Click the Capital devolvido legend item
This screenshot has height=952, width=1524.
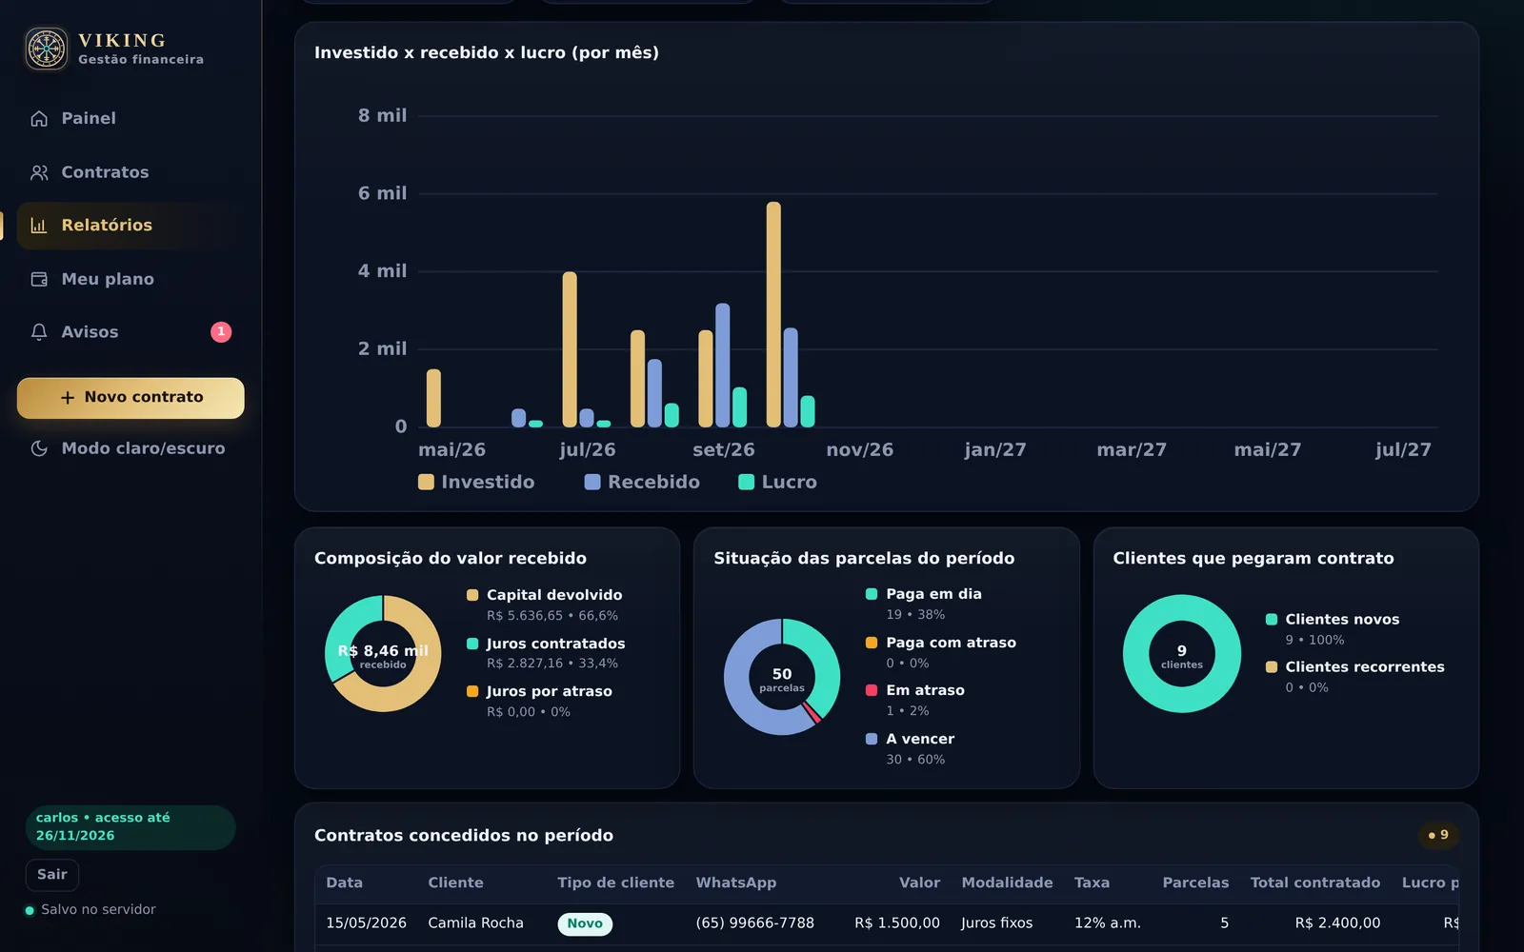point(544,605)
